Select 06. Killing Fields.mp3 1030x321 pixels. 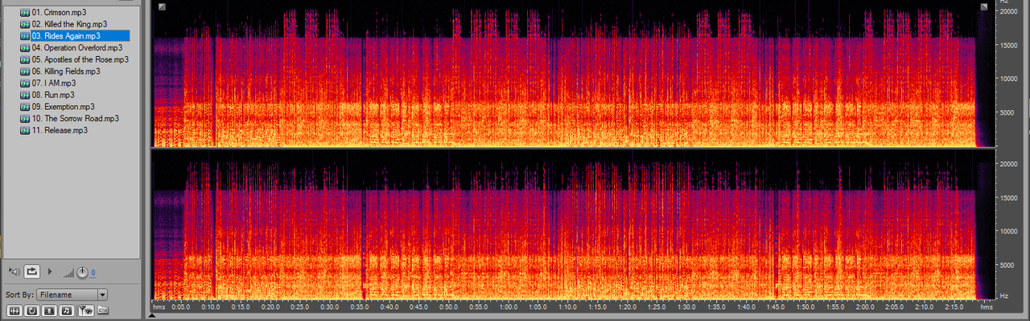66,71
